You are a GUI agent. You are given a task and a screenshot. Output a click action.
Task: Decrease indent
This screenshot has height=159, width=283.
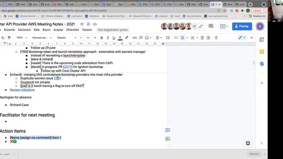[202, 38]
